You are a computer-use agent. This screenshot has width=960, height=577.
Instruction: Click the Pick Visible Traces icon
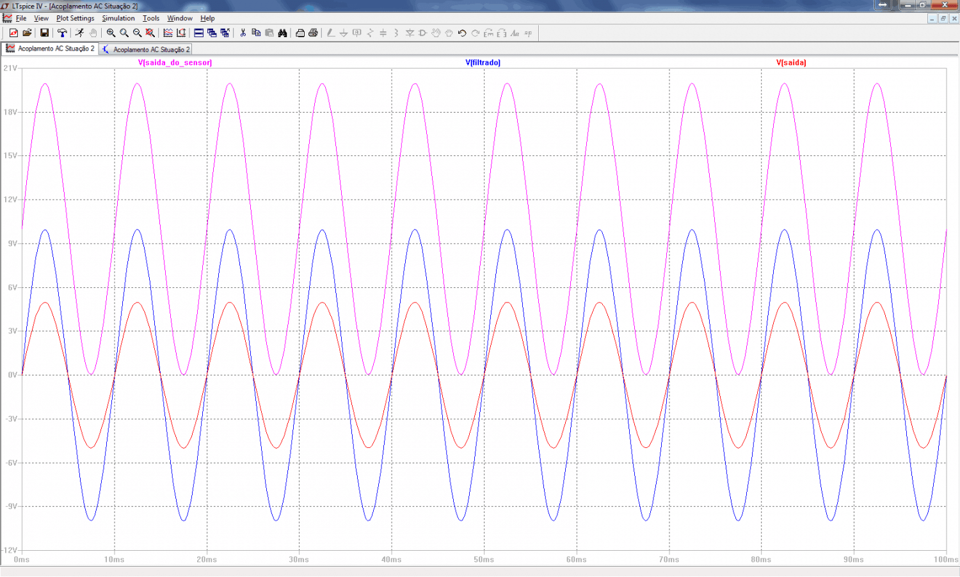pos(168,33)
